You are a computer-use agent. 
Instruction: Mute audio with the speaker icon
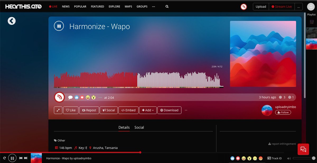(x=289, y=158)
